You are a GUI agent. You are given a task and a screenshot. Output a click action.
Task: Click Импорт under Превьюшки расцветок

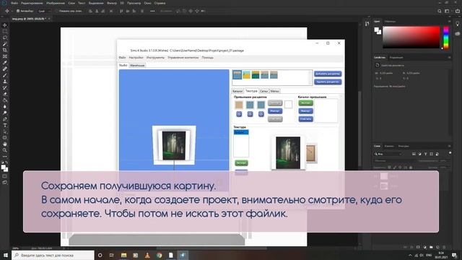click(275, 110)
